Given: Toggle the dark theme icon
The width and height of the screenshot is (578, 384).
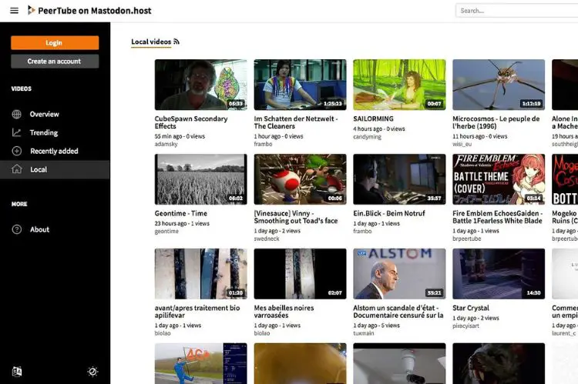Looking at the screenshot, I should [92, 372].
